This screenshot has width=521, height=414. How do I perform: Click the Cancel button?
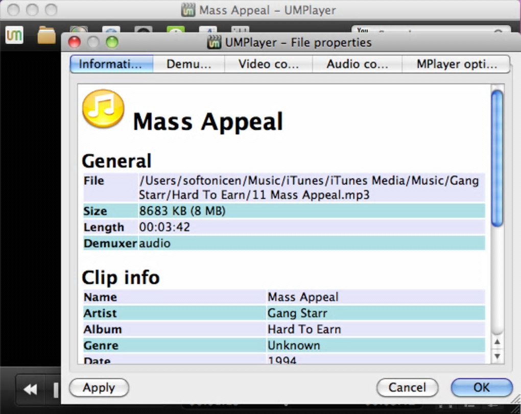click(x=407, y=387)
